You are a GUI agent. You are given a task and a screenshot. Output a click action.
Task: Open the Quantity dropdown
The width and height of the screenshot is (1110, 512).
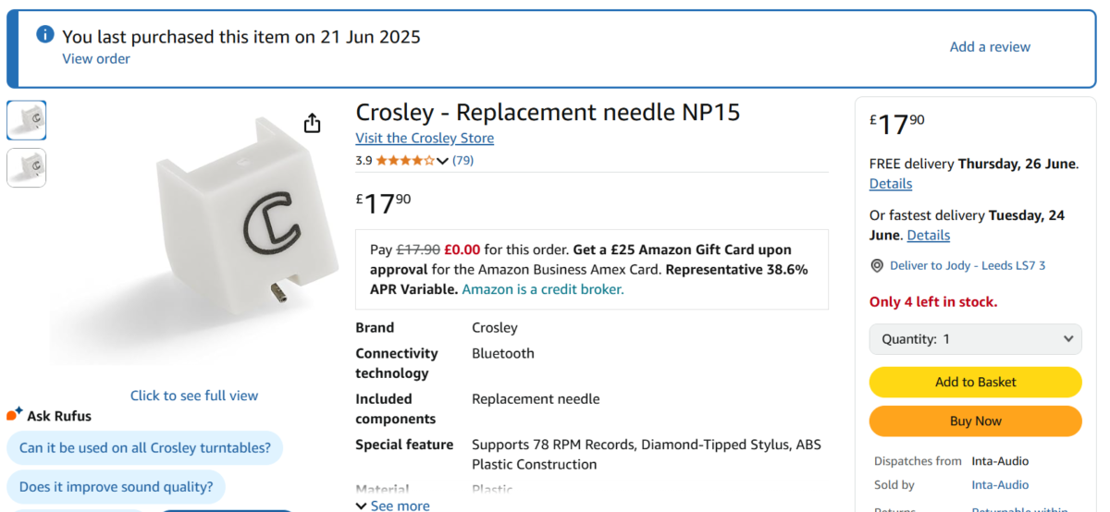click(975, 339)
